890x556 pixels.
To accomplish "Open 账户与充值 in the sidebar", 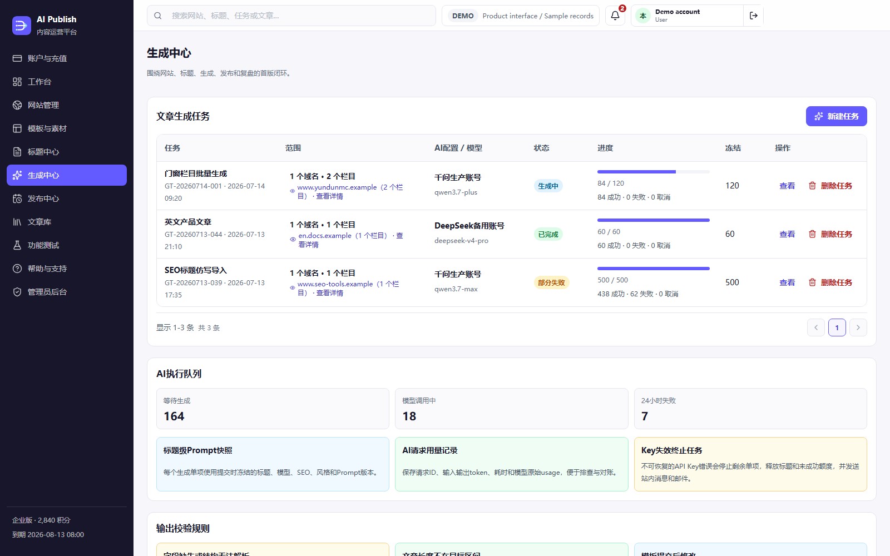I will pyautogui.click(x=67, y=58).
